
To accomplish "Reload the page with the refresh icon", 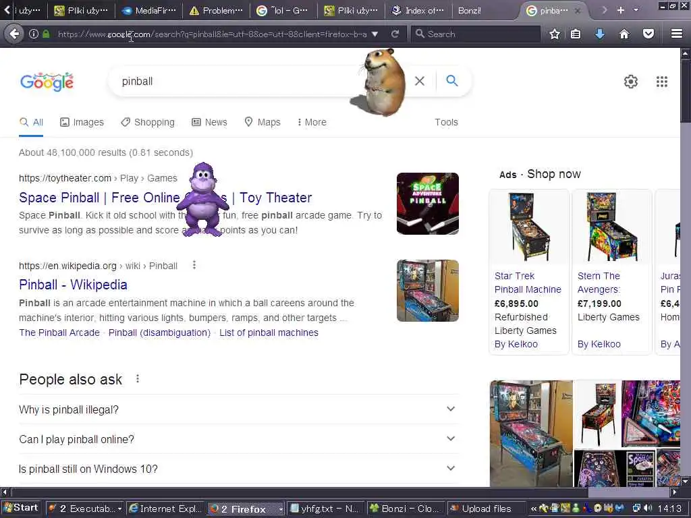I will pyautogui.click(x=395, y=34).
